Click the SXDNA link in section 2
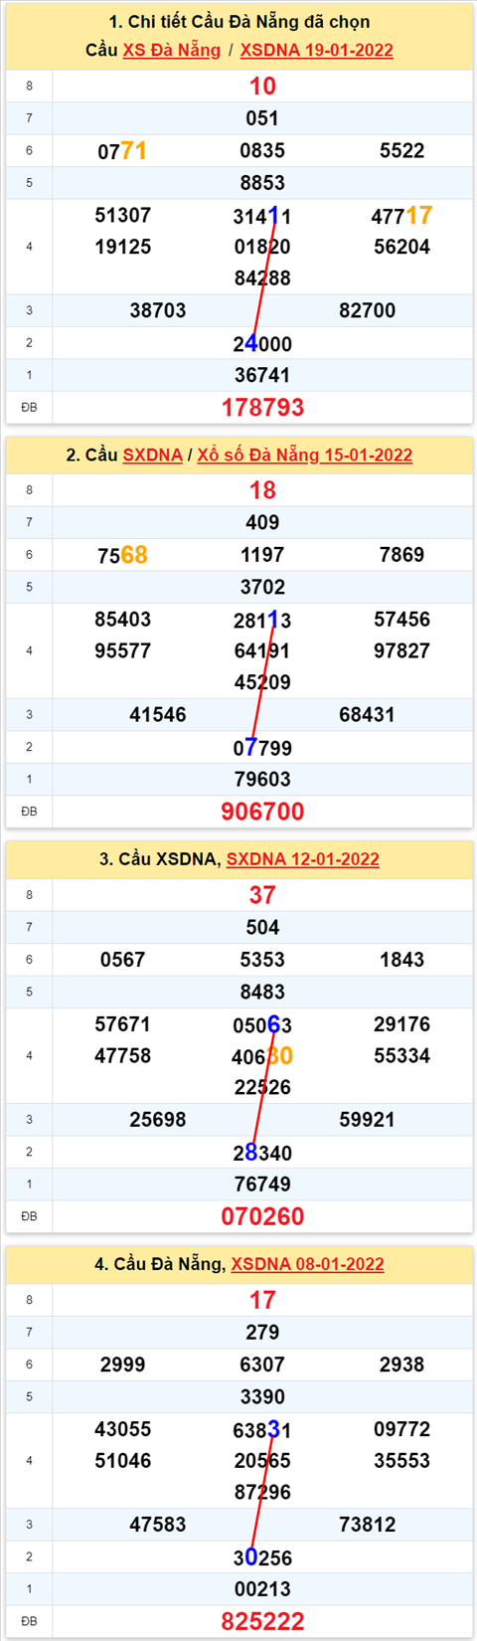 tap(152, 455)
